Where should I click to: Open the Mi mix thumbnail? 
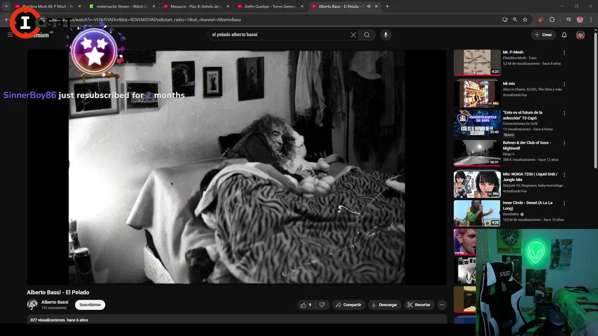tap(477, 94)
